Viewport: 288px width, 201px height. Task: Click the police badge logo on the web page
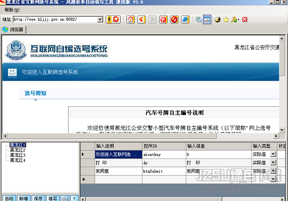[x=16, y=51]
